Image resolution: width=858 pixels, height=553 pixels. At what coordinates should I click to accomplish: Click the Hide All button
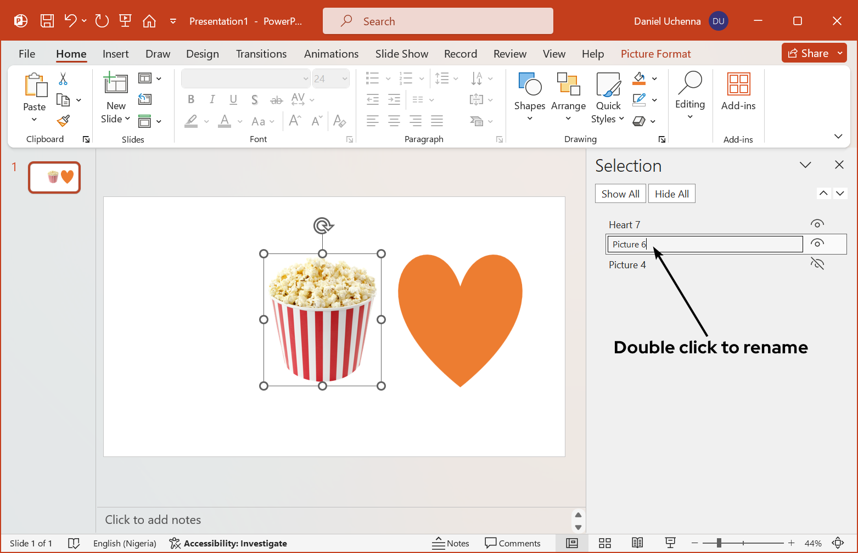point(671,194)
